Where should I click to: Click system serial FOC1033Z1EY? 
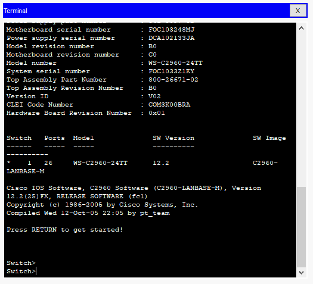pos(172,71)
